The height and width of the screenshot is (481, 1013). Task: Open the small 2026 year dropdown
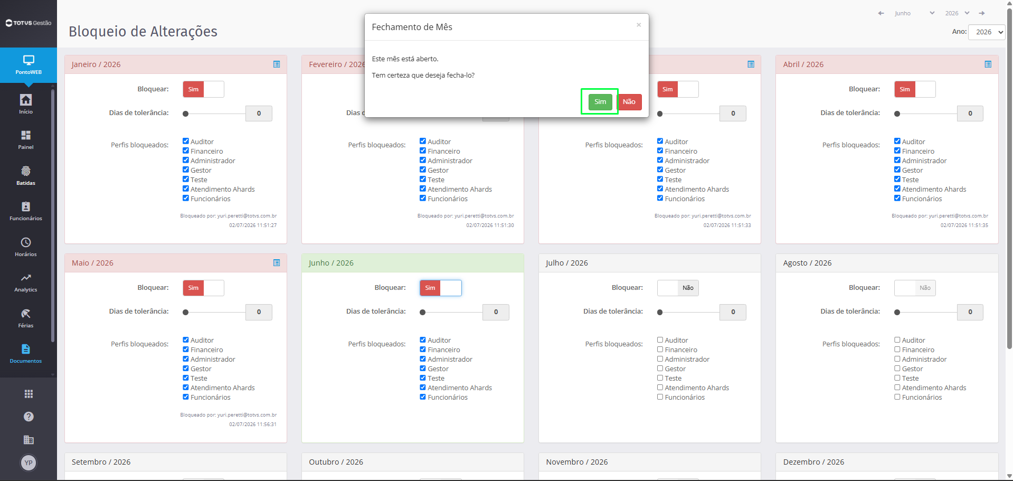pos(957,13)
